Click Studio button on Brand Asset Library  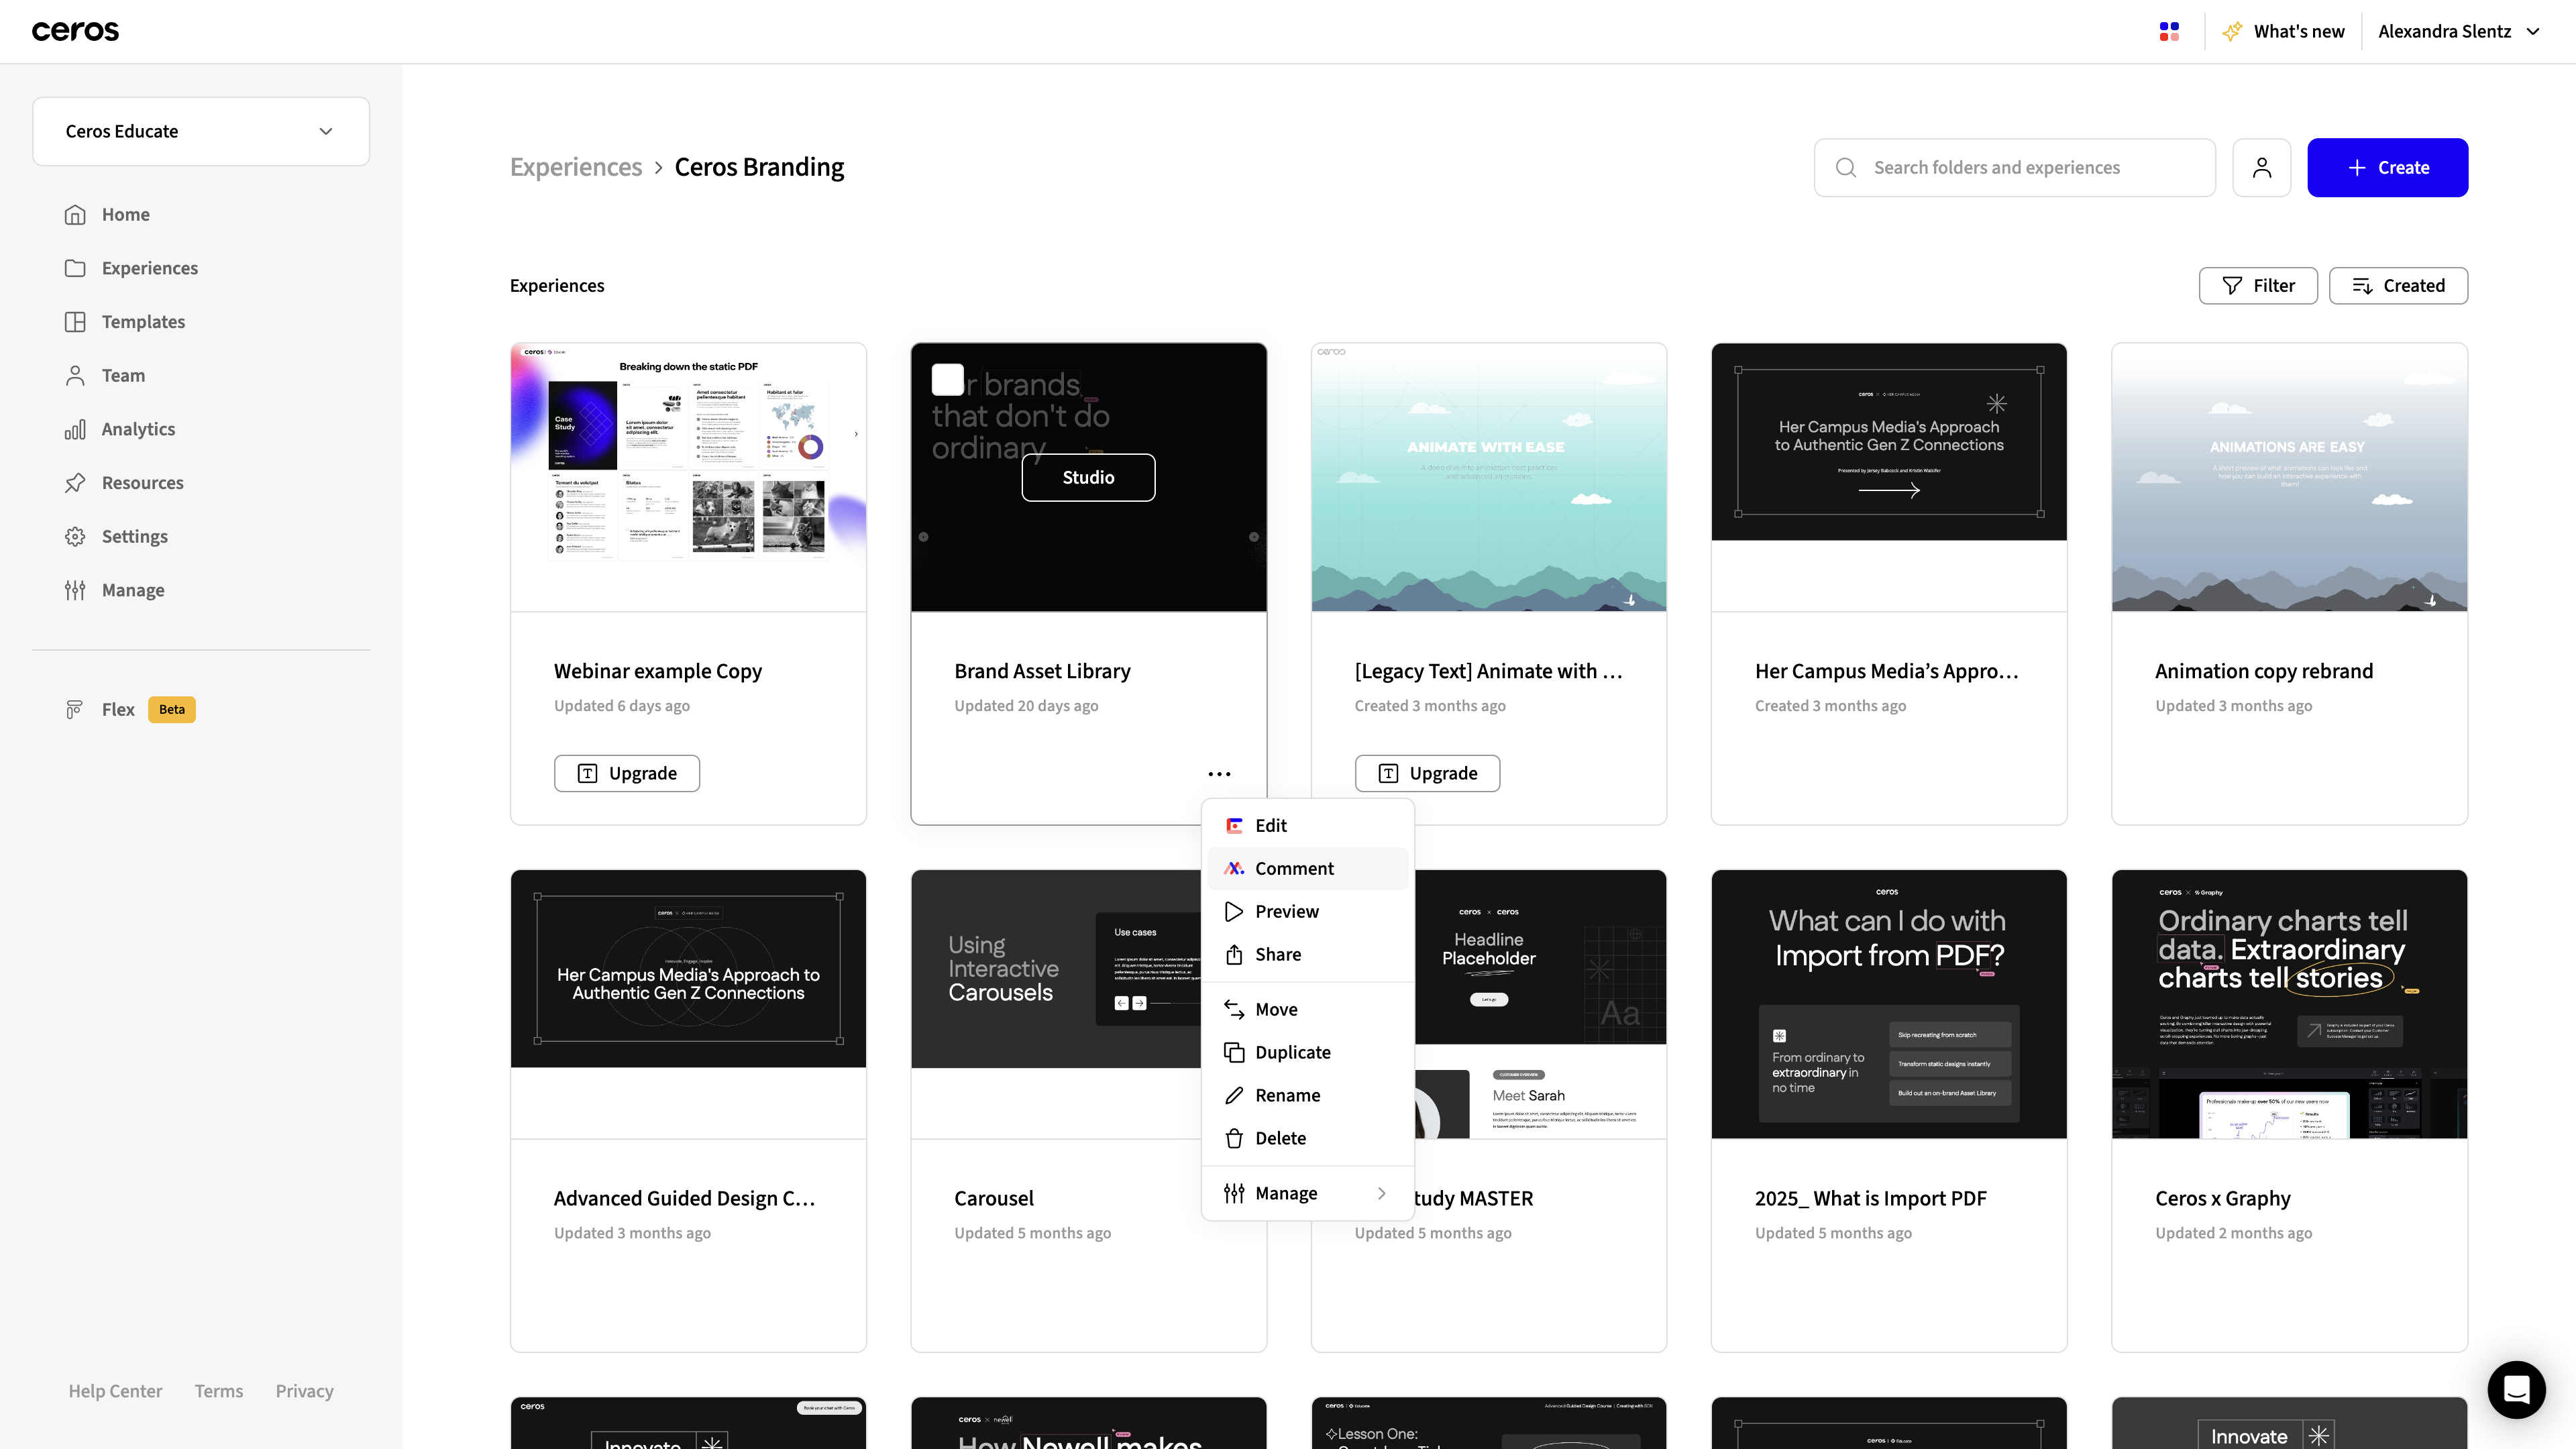[1088, 478]
